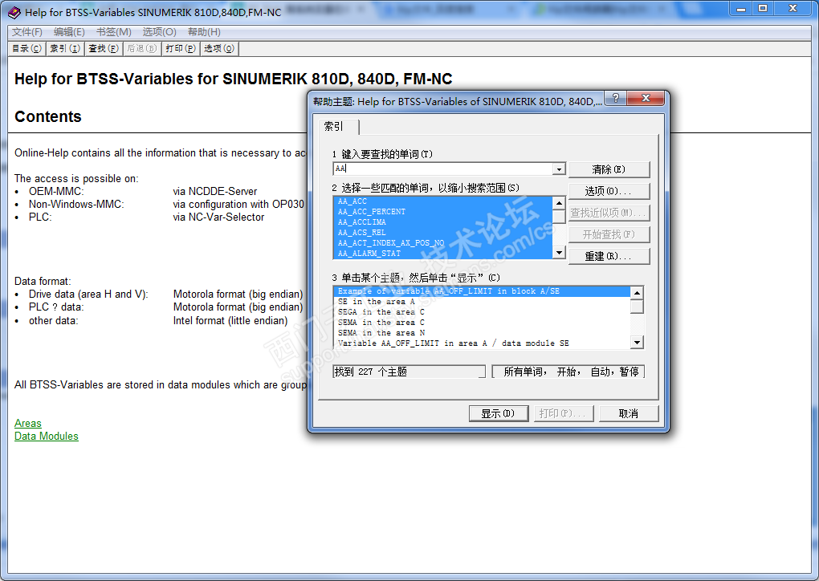Select the 索引 tab in the dialog

tap(338, 126)
